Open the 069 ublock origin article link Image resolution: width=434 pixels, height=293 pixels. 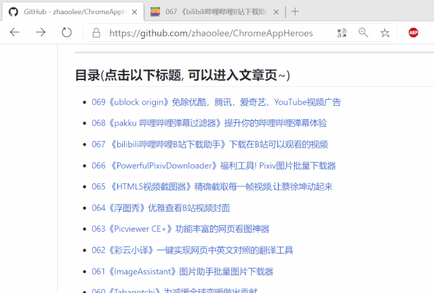[216, 102]
